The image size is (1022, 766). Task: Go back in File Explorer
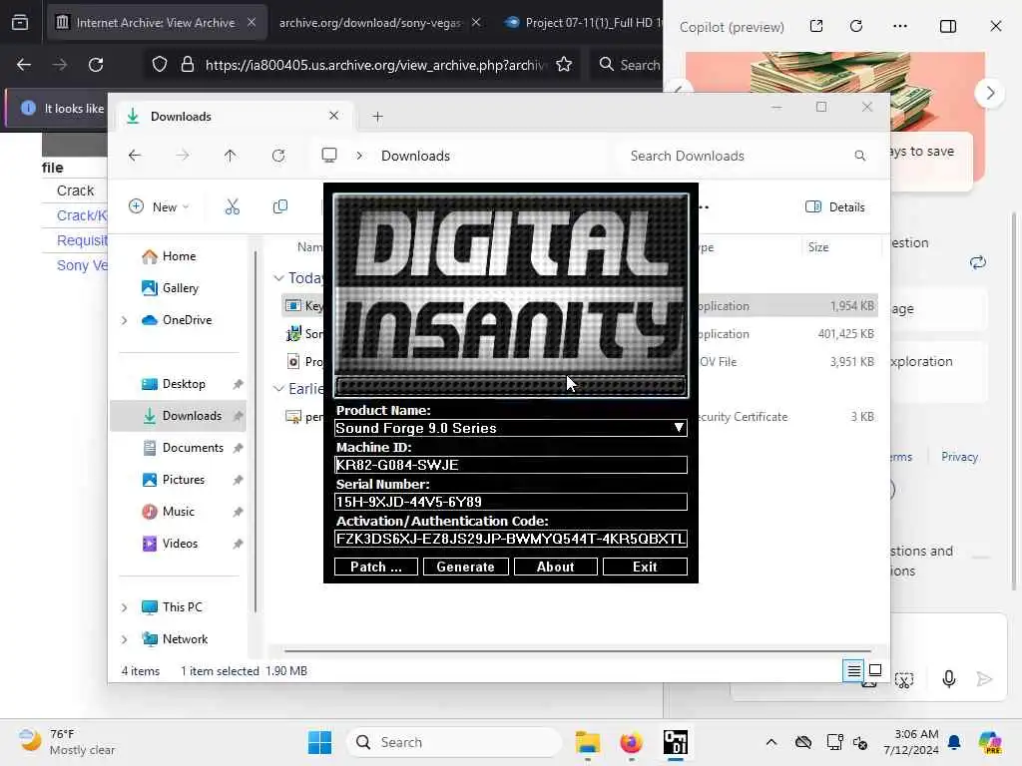point(135,156)
